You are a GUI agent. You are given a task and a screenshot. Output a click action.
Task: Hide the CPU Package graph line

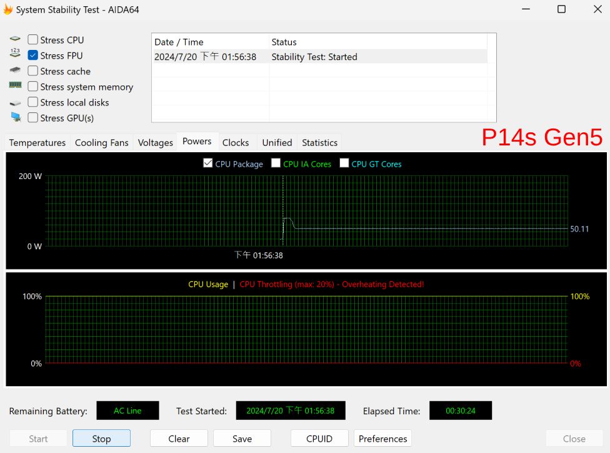coord(207,163)
